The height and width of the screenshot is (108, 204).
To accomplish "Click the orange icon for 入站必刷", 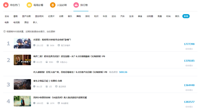I will [53, 5].
